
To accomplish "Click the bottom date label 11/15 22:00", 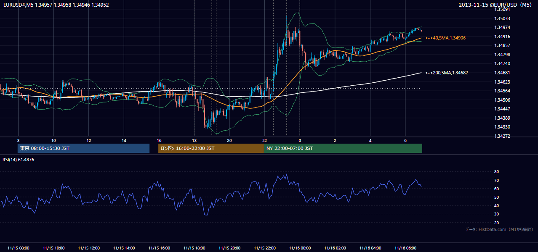I will (x=264, y=248).
